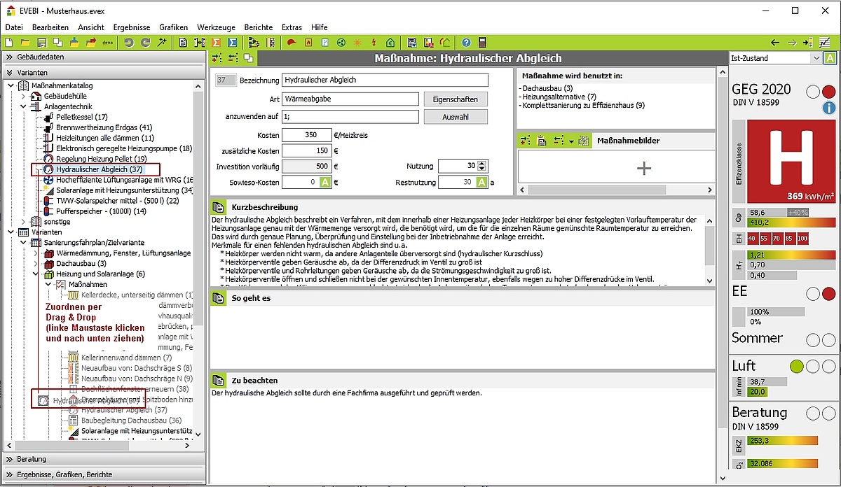This screenshot has height=487, width=841.
Task: Select Brennwertheizung Erdgas (41) in the tree
Action: 104,127
